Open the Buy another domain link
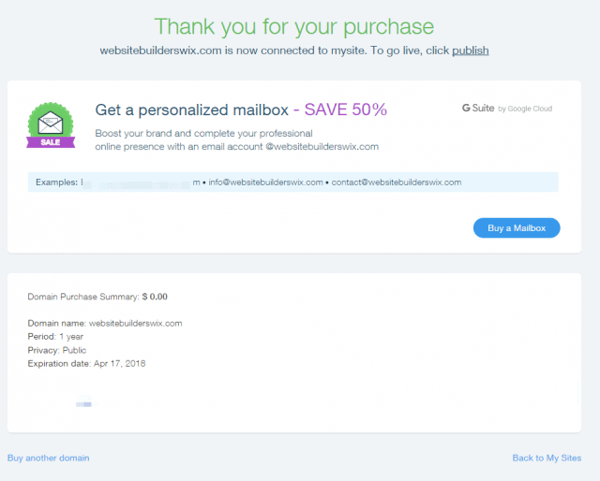Viewport: 600px width, 481px height. (48, 458)
